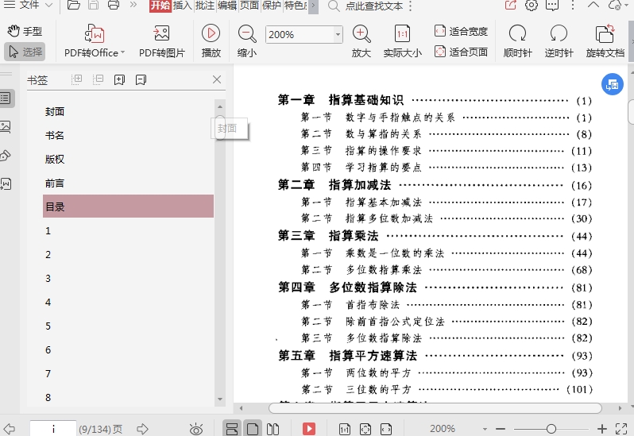Go to previous page arrow
634x436 pixels.
[10, 429]
